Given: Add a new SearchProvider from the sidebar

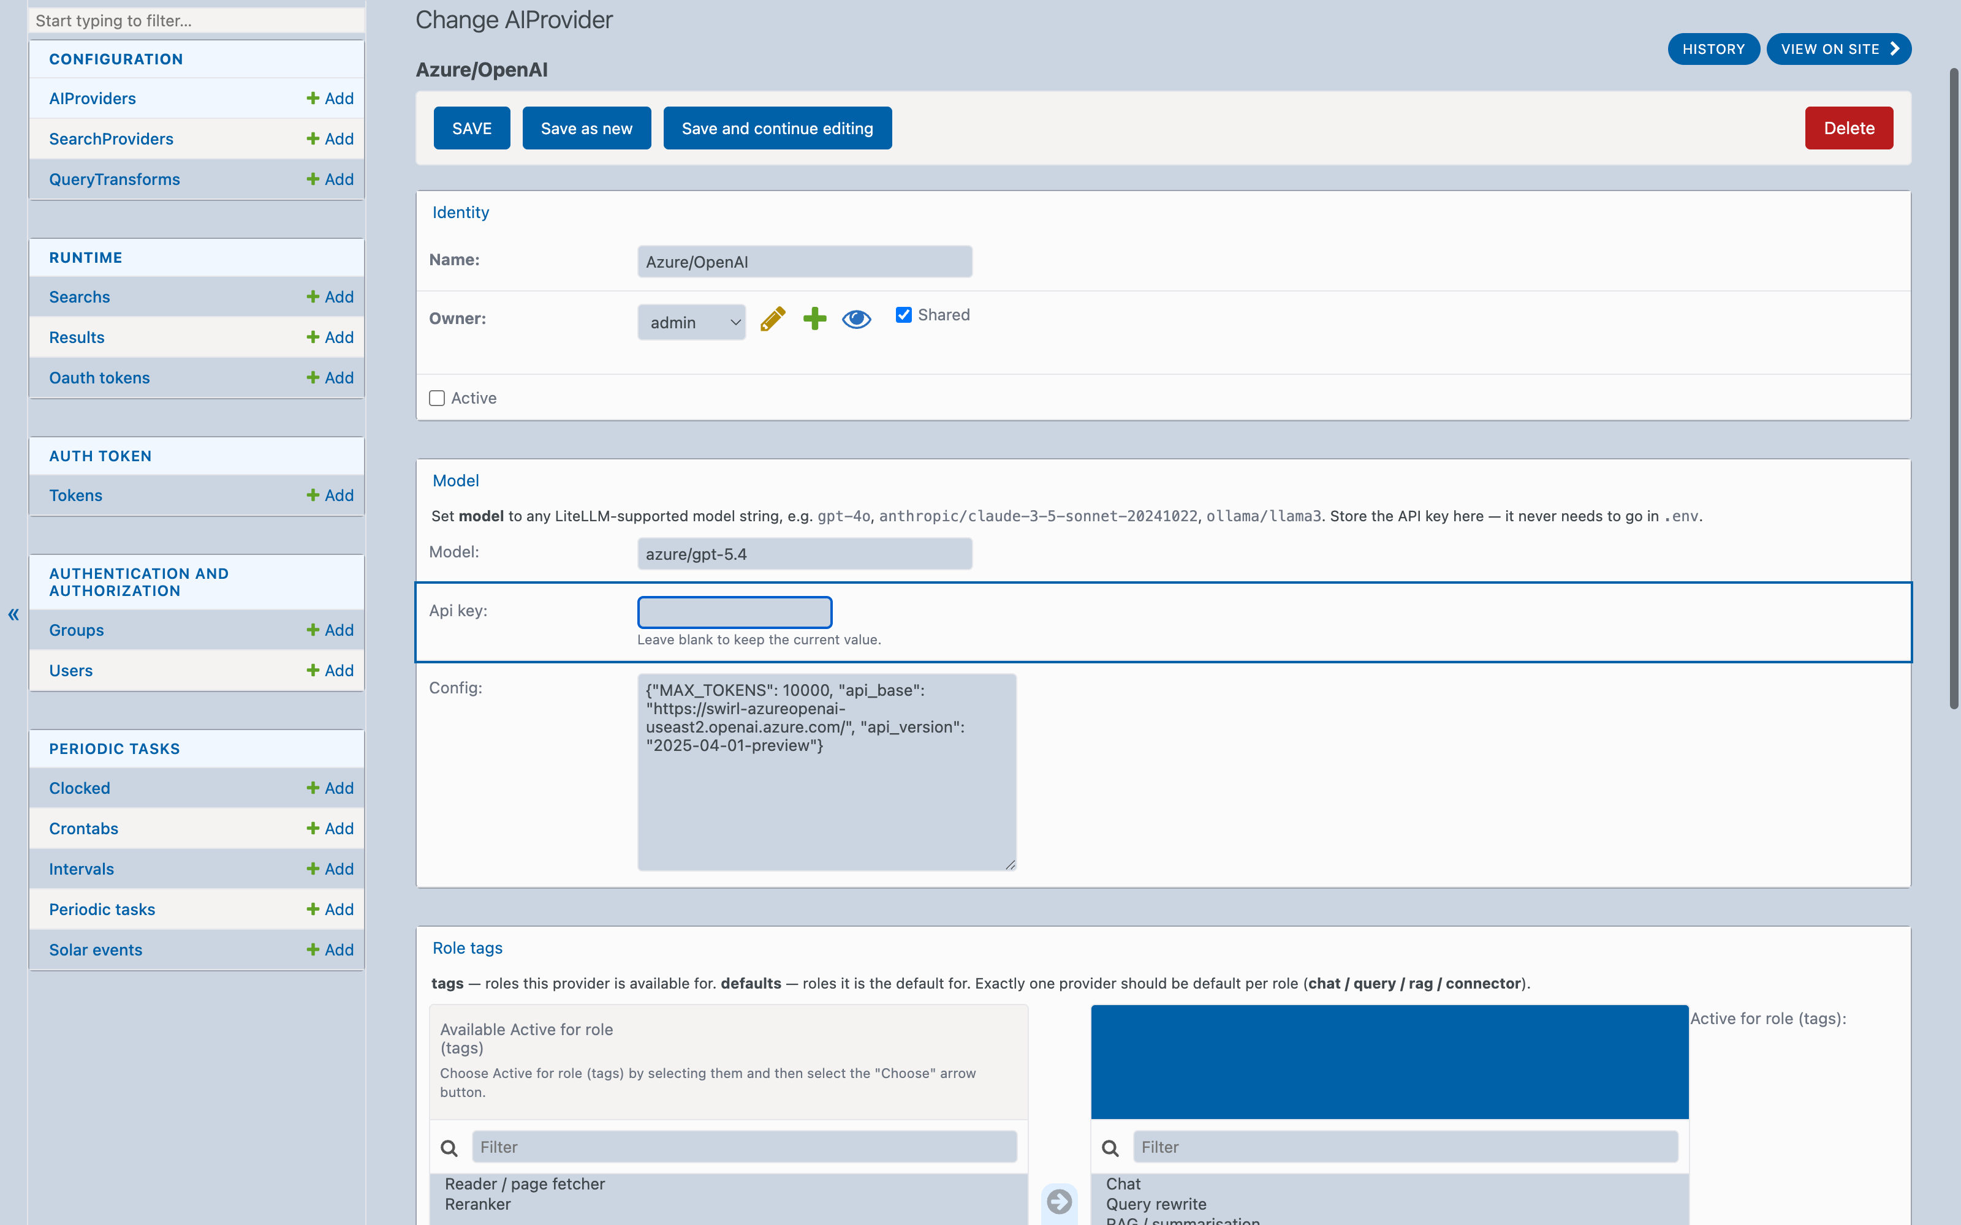Looking at the screenshot, I should (330, 138).
